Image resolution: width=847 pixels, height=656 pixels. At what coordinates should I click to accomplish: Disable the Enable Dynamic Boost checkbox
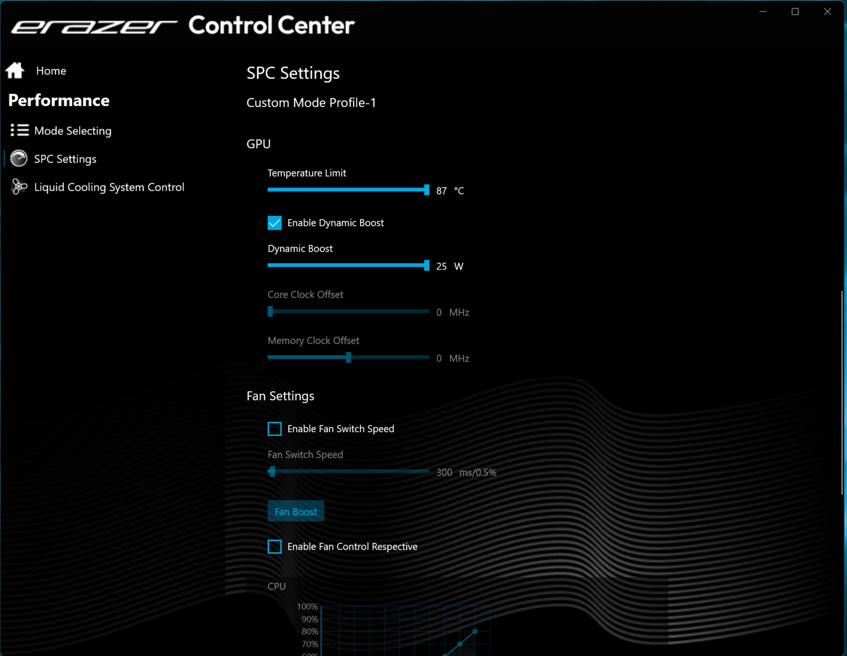point(275,222)
